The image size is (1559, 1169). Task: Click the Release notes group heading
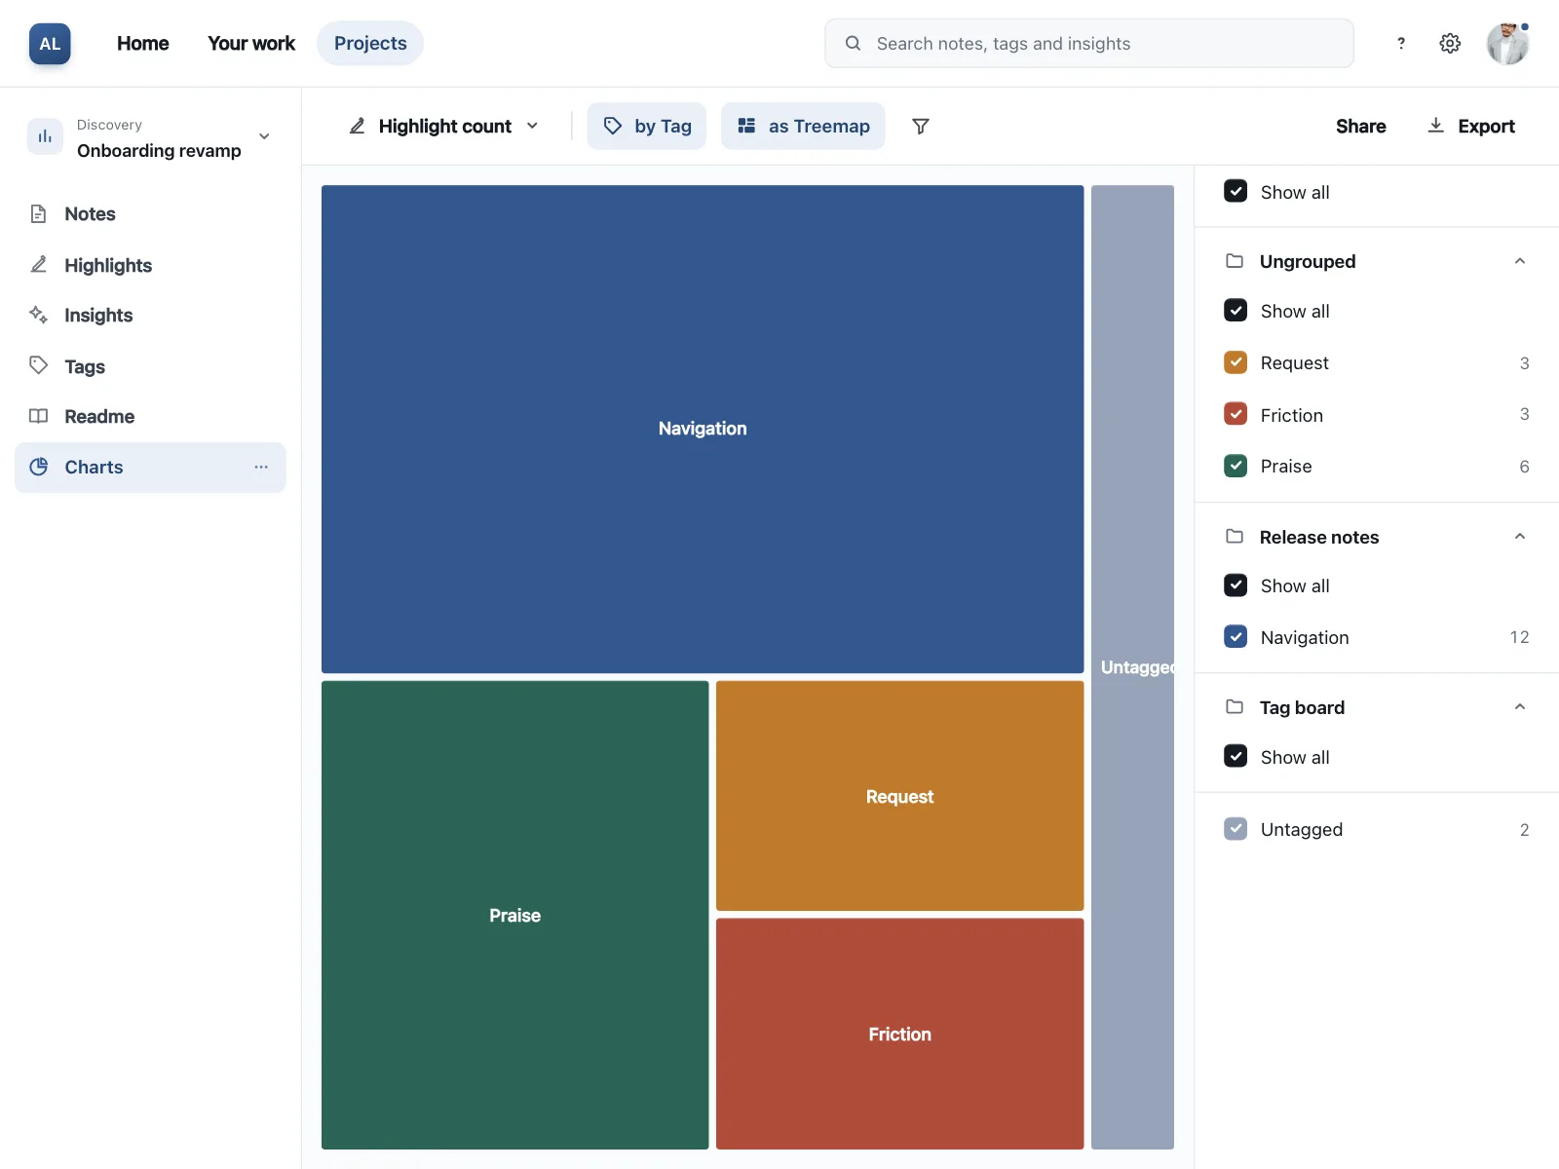click(x=1319, y=537)
